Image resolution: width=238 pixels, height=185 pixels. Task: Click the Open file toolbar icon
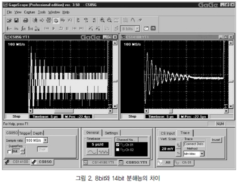(9, 20)
